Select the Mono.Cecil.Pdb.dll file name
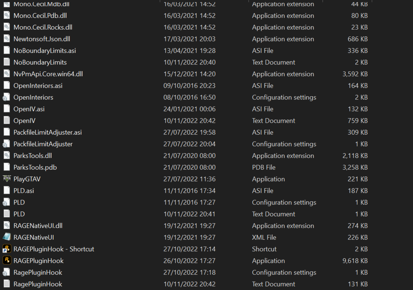This screenshot has height=290, width=413. tap(40, 16)
